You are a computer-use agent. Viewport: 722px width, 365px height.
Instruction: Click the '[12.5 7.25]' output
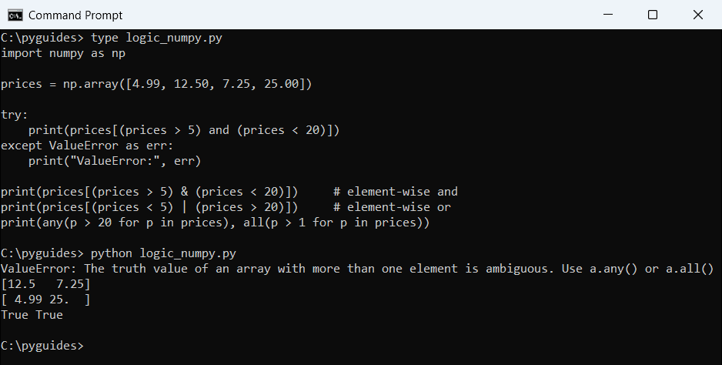click(45, 284)
